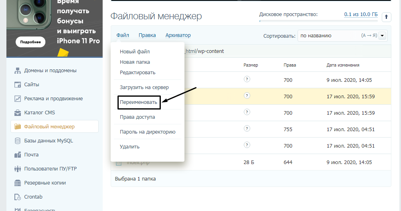
Task: Click the Реклама и продвижение chart icon
Action: coord(17,99)
